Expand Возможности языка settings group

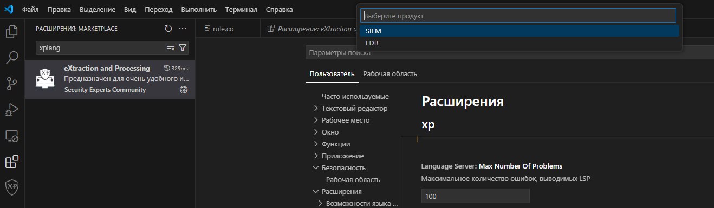click(358, 203)
